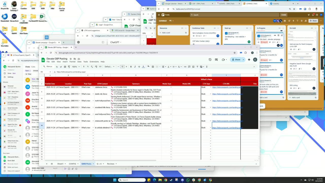Insert a link using the Sheets toolbar
This screenshot has width=325, height=183.
(185, 67)
